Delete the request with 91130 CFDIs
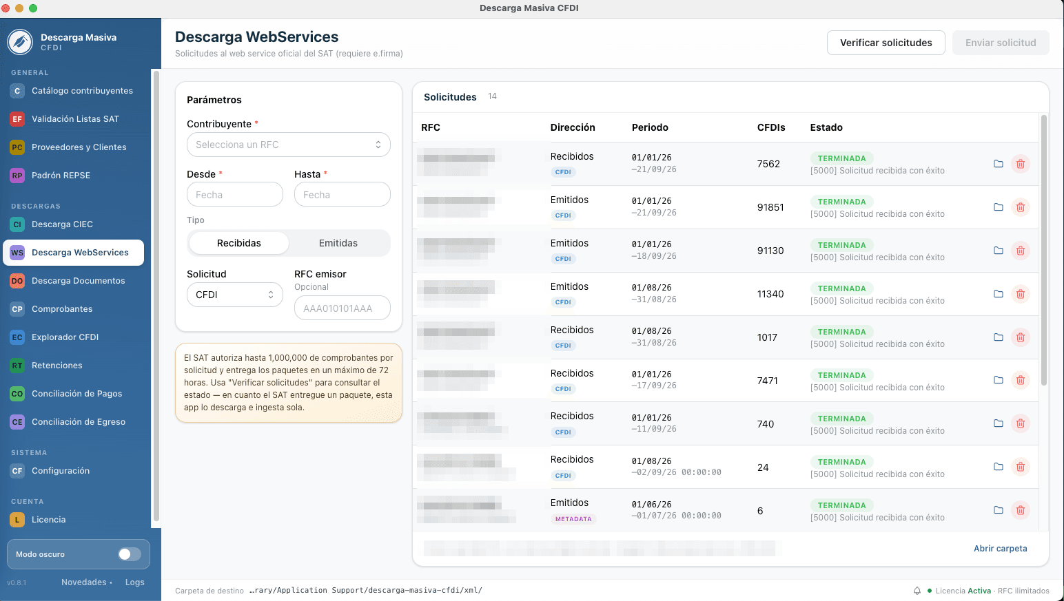The height and width of the screenshot is (601, 1064). (1021, 251)
